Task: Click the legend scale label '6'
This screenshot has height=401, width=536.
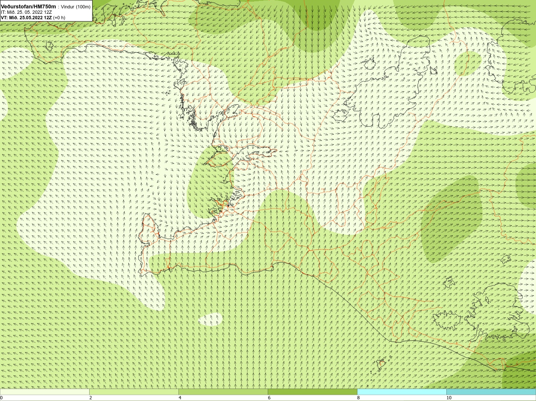Action: (x=269, y=398)
